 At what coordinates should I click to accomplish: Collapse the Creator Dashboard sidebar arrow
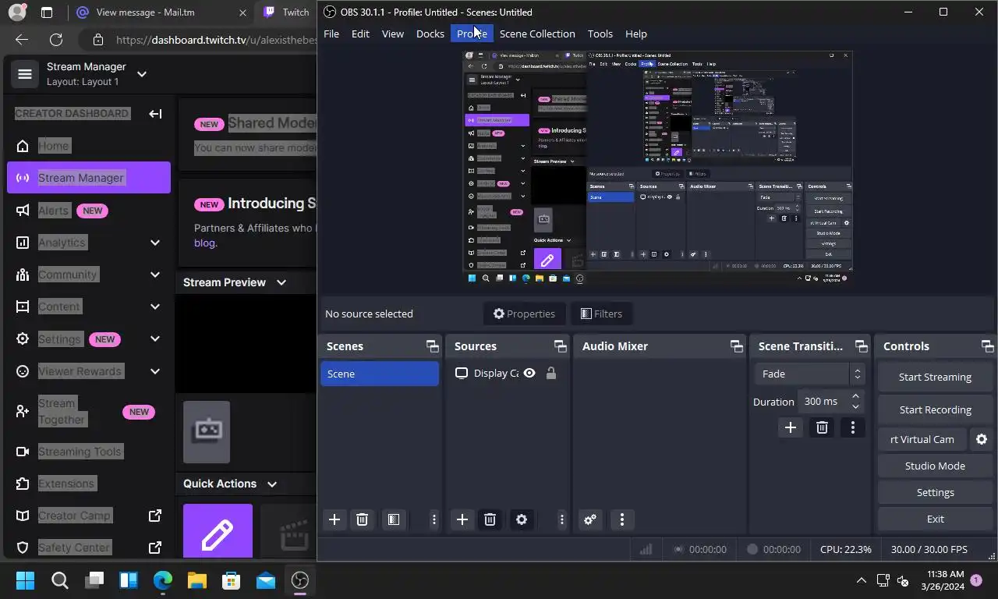click(155, 114)
